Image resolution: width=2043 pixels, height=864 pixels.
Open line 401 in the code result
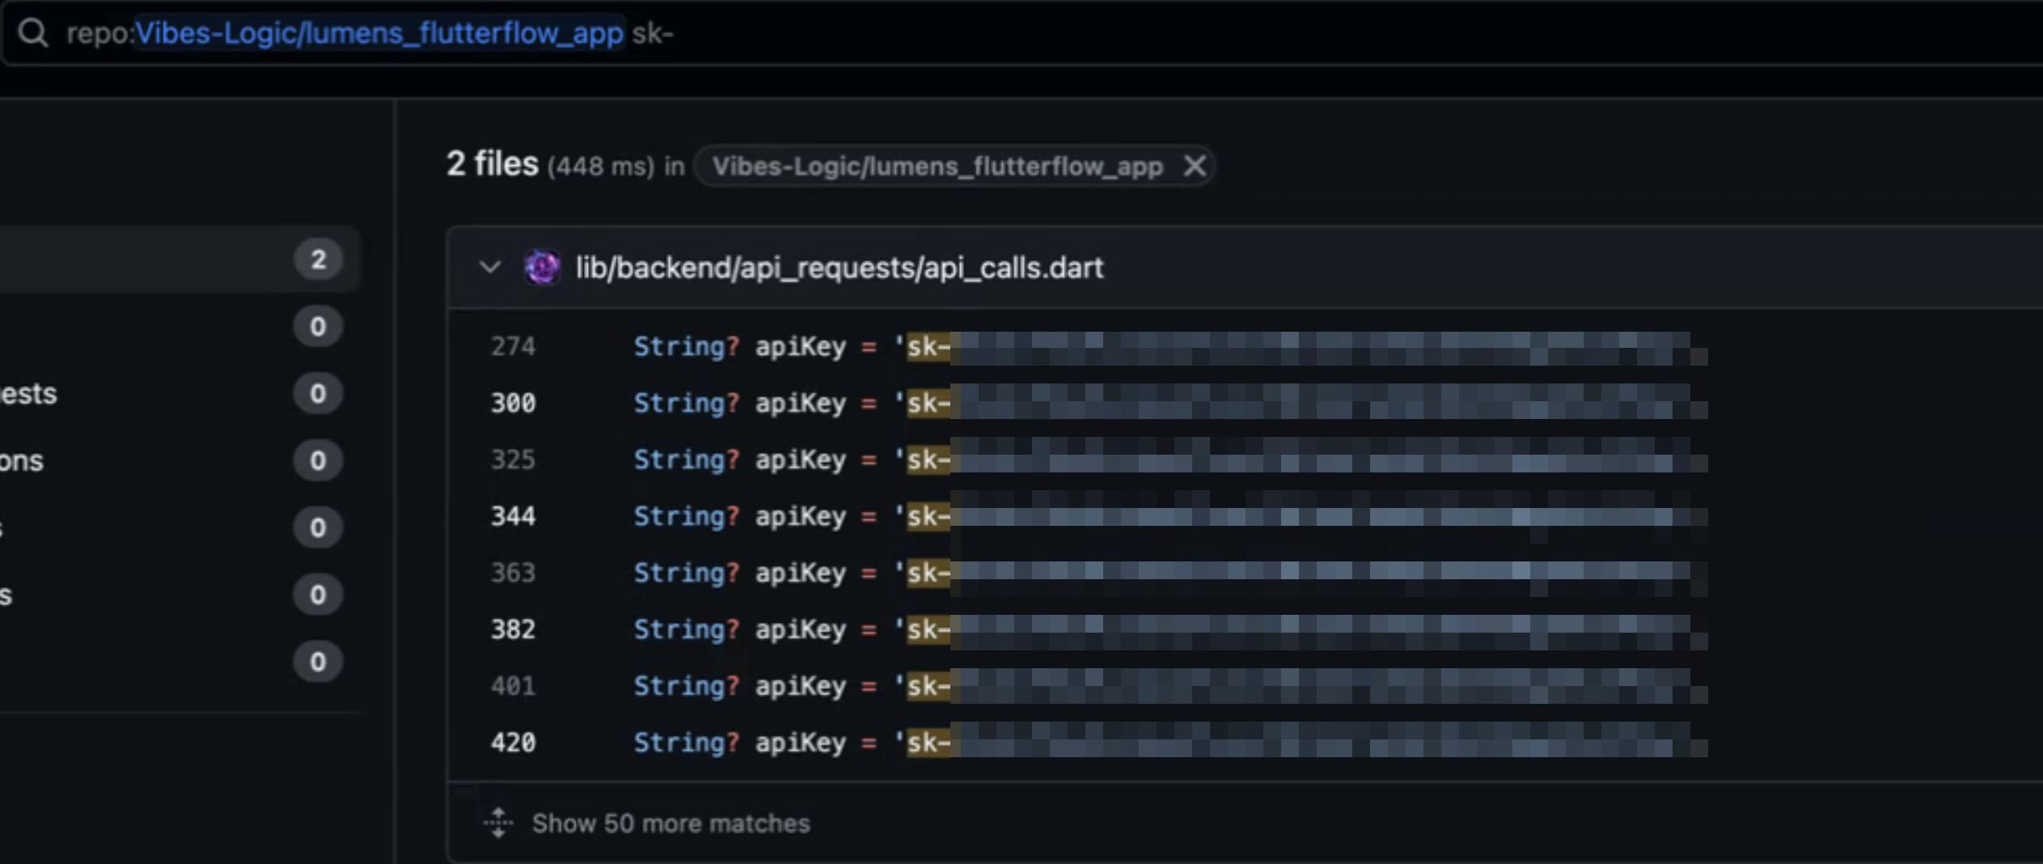click(513, 686)
